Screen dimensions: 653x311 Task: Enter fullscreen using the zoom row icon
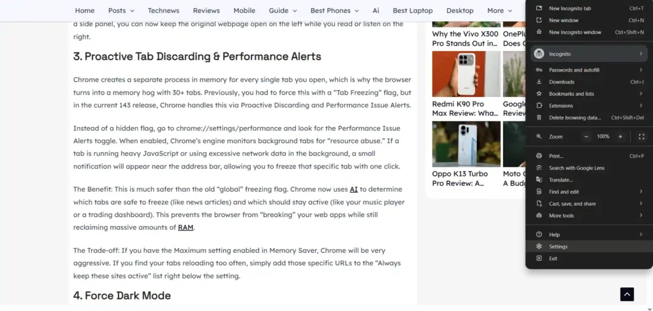(x=641, y=137)
